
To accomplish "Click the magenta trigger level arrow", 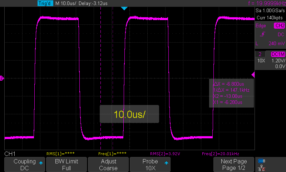I will pos(253,75).
